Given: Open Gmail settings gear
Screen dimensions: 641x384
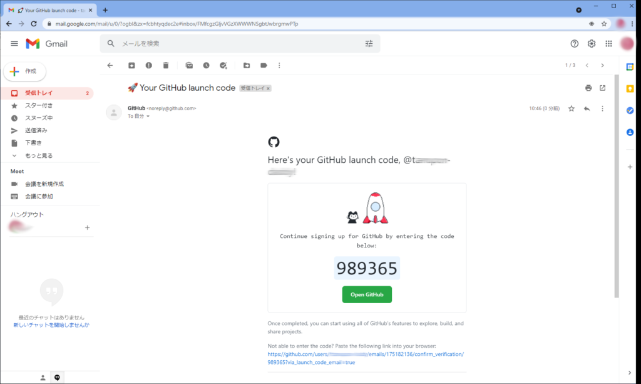Looking at the screenshot, I should point(592,44).
